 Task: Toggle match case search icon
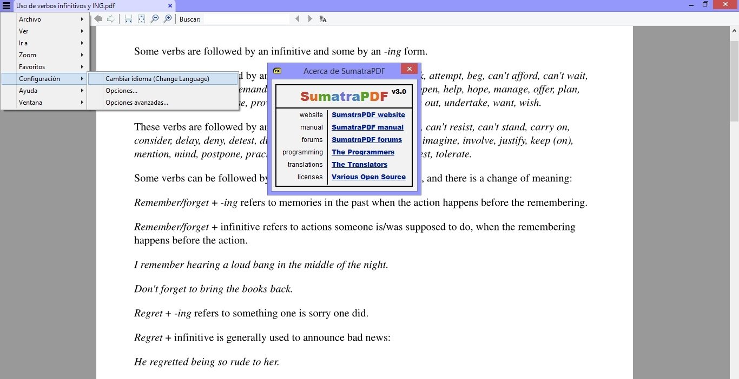point(323,19)
